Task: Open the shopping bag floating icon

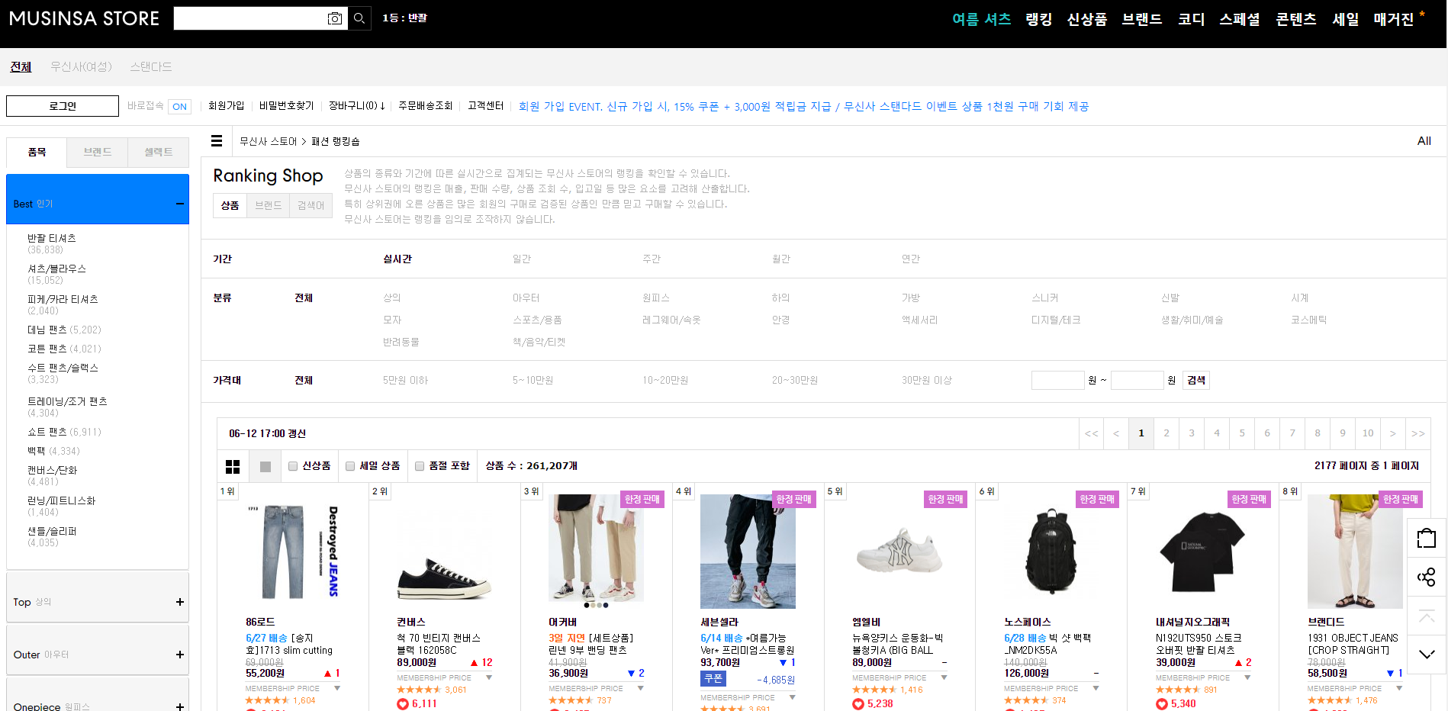Action: 1427,539
